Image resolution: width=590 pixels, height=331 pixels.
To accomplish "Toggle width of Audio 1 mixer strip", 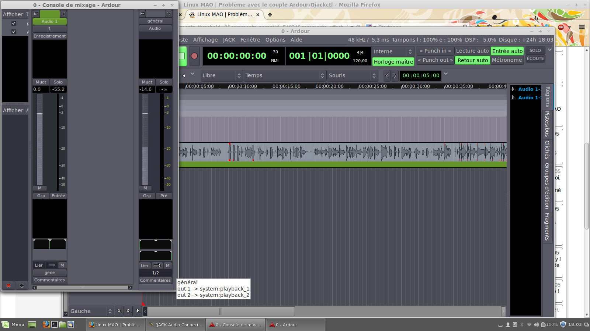I will tap(36, 14).
